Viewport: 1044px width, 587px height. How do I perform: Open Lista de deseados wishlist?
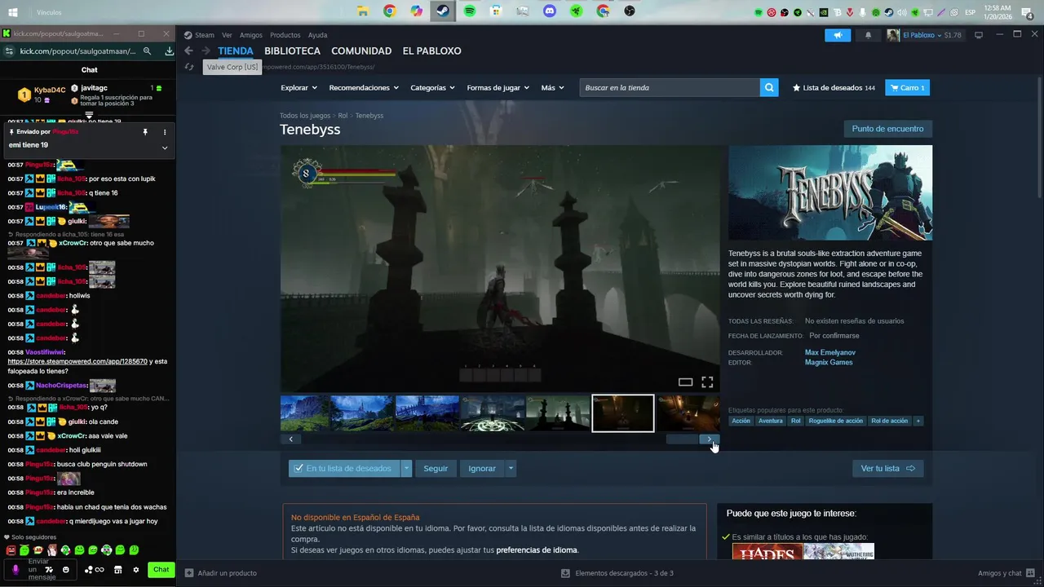(x=834, y=87)
